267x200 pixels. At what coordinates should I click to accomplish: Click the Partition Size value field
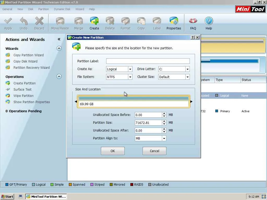(148, 123)
